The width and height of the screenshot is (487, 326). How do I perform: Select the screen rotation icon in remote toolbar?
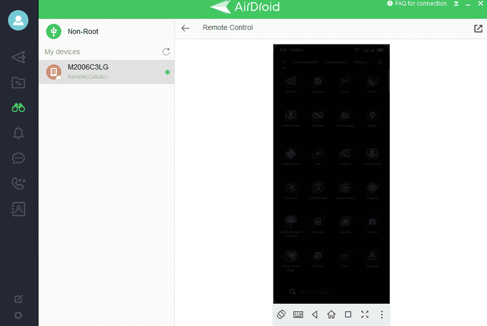pyautogui.click(x=281, y=314)
